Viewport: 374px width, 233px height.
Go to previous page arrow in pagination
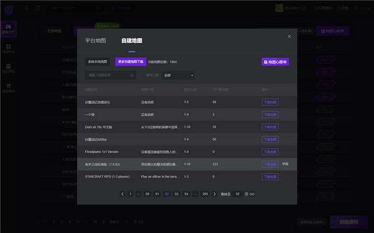tap(123, 194)
